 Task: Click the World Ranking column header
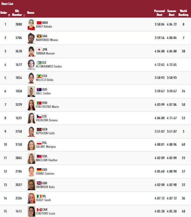tap(183, 13)
